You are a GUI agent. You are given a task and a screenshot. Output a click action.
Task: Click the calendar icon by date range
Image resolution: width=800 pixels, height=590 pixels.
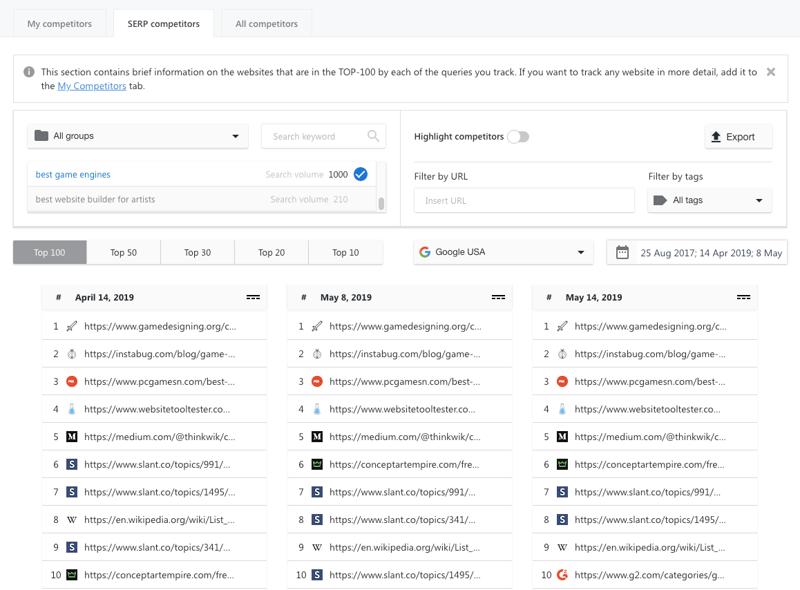coord(622,253)
